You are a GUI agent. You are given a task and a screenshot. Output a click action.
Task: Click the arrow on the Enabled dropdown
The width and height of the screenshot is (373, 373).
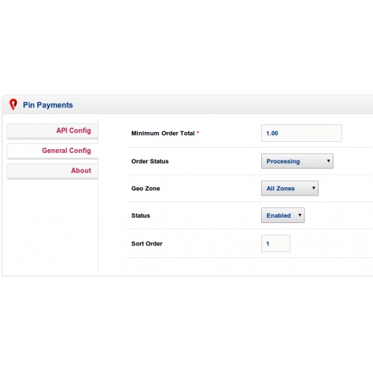[300, 215]
